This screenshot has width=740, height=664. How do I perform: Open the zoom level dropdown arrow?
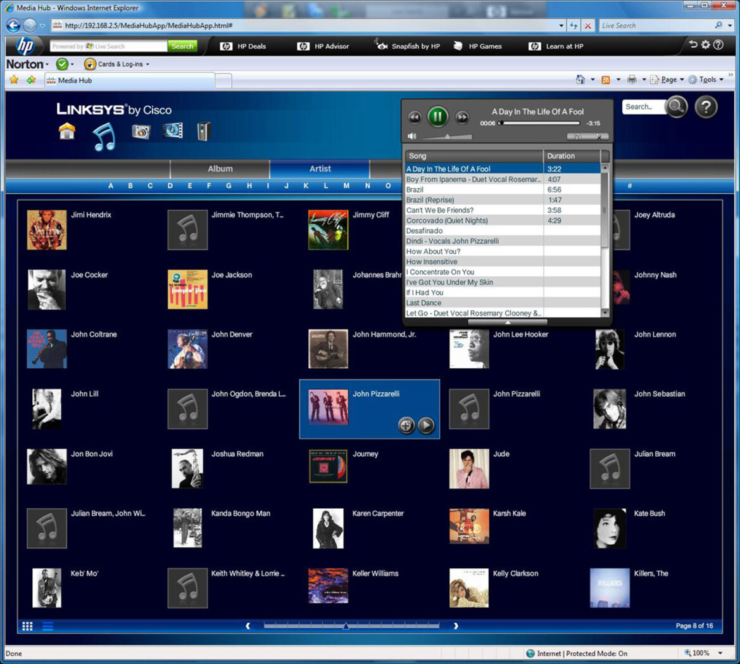pos(720,653)
